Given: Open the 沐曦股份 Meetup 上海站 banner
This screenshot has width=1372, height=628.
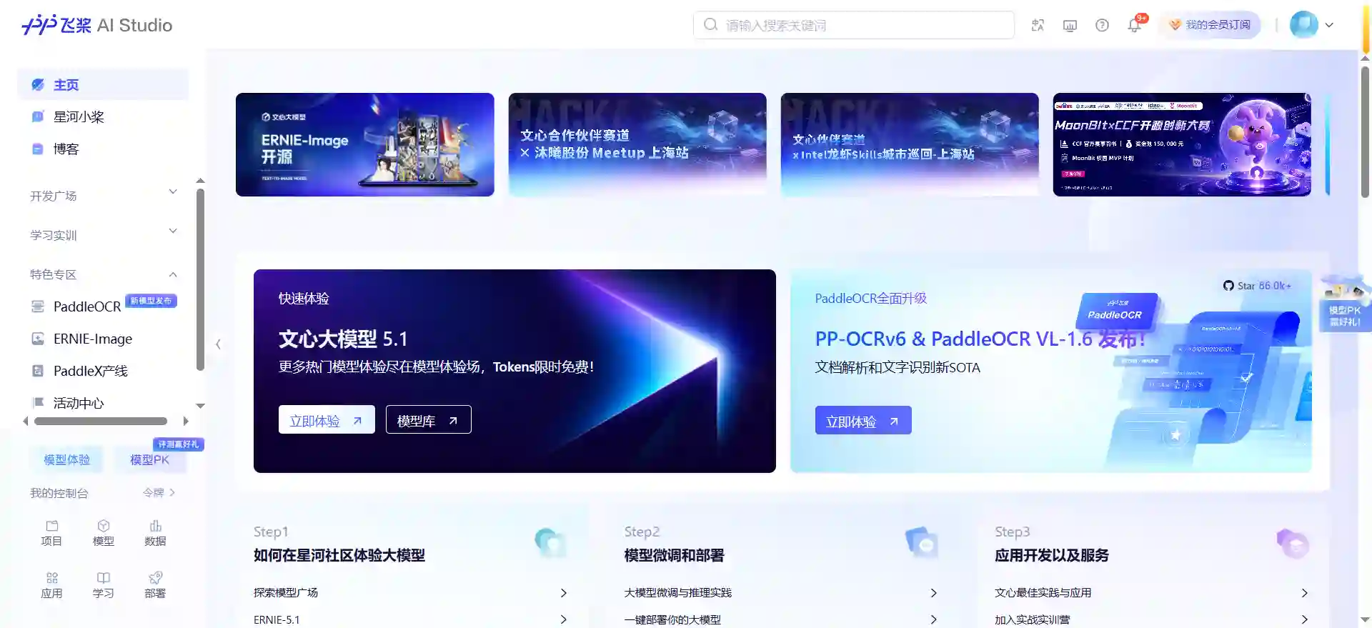Looking at the screenshot, I should coord(637,144).
